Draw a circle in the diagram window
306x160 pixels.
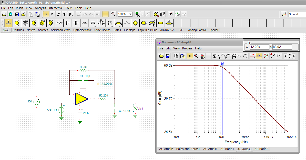245,56
